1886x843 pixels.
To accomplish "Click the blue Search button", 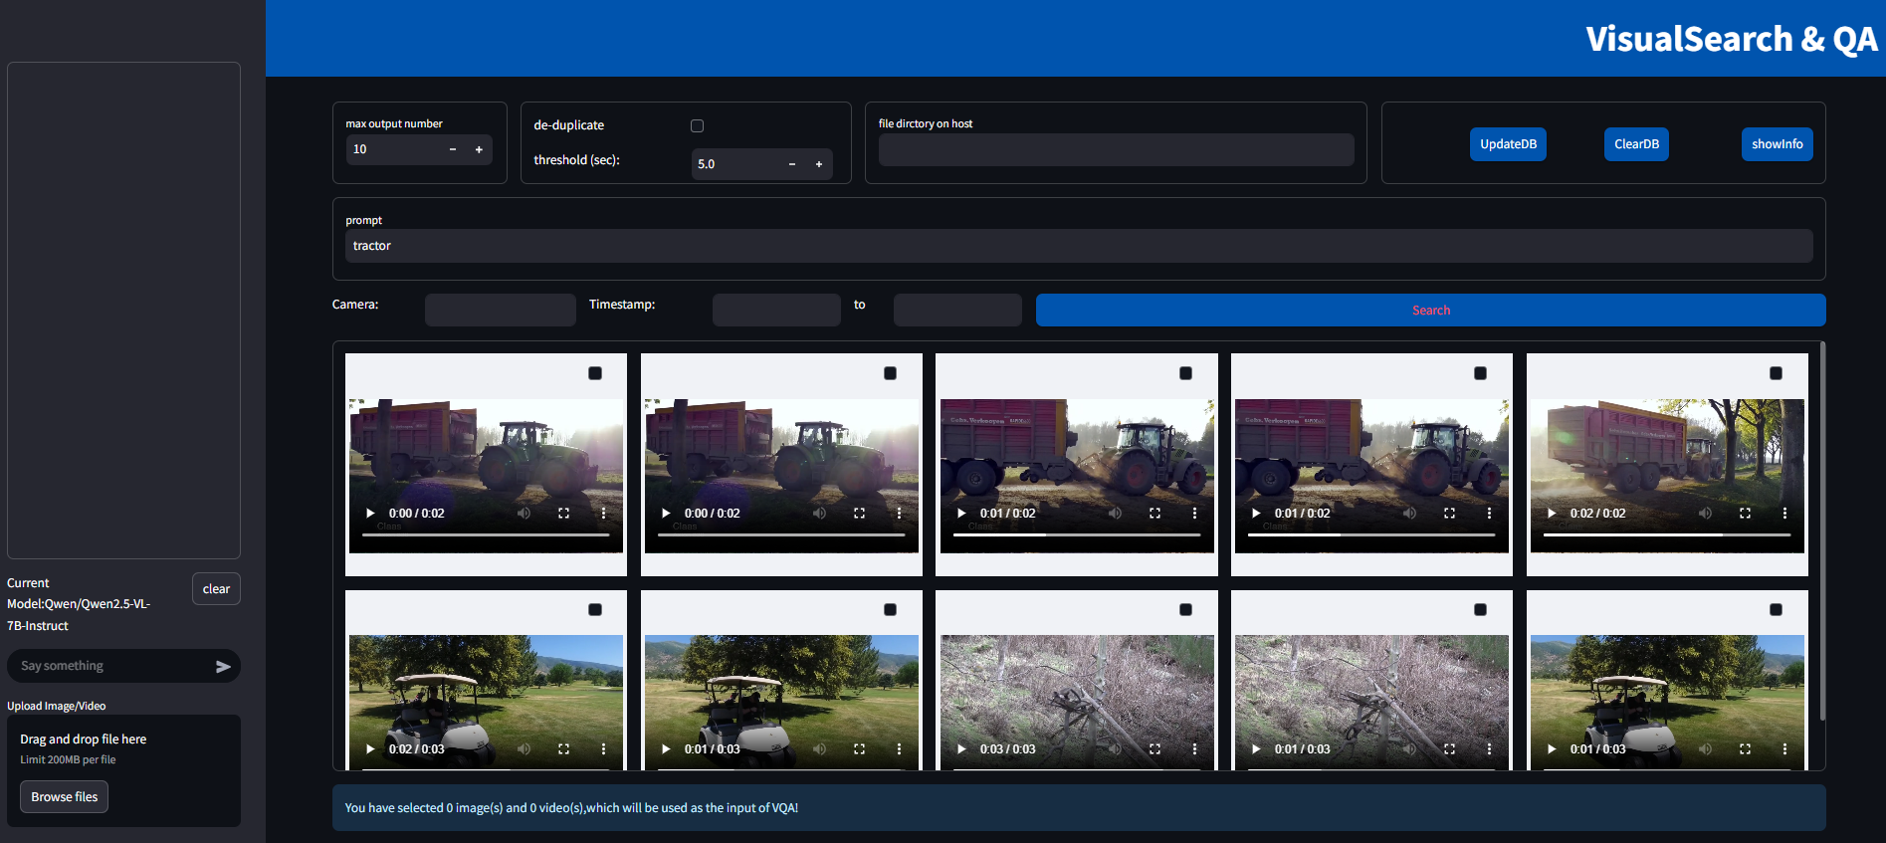I will (x=1430, y=311).
